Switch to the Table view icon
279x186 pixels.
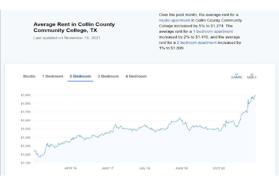252,76
